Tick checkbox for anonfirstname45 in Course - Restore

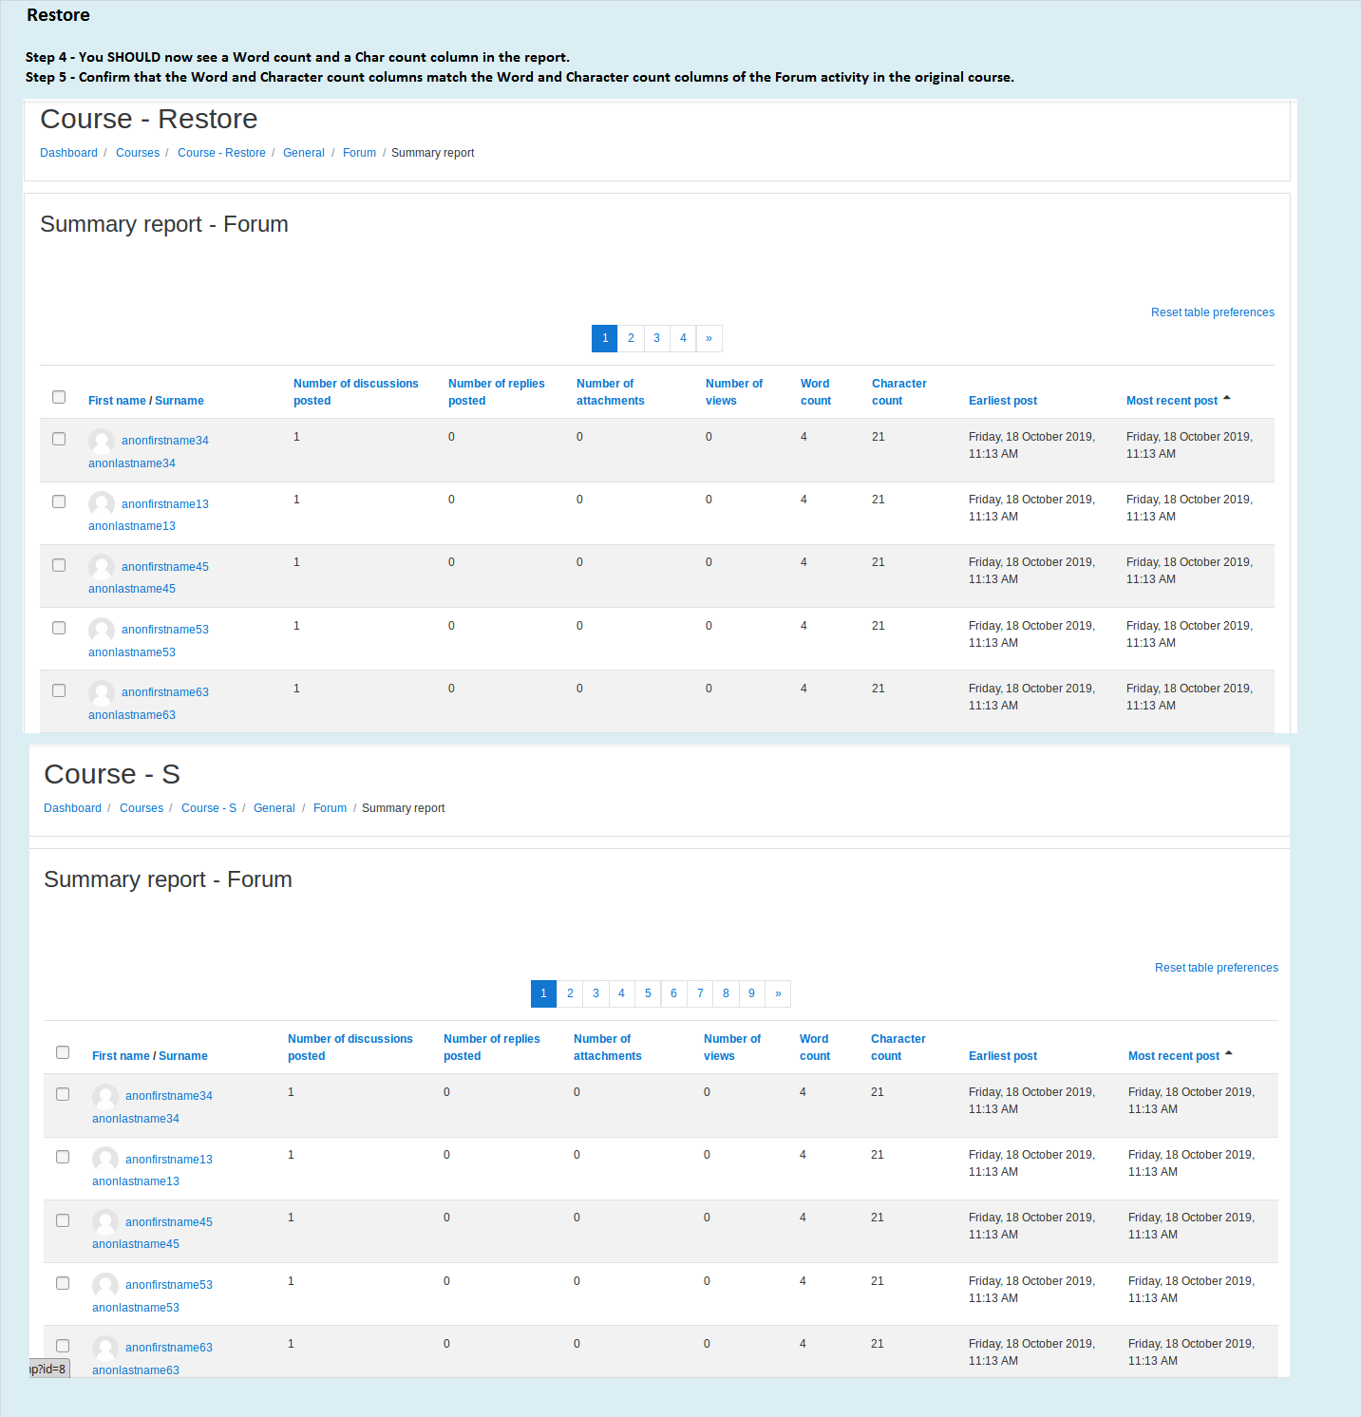pyautogui.click(x=59, y=565)
